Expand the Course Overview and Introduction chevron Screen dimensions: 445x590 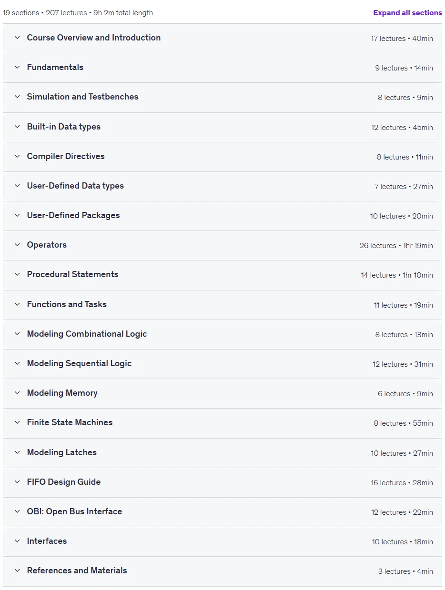(17, 38)
